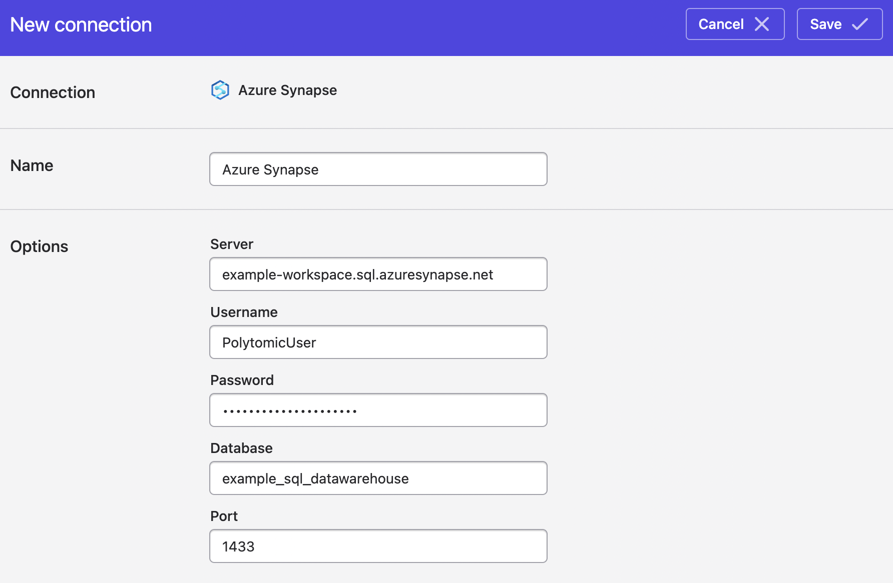Click the Cancel button
Viewport: 893px width, 583px height.
click(735, 24)
